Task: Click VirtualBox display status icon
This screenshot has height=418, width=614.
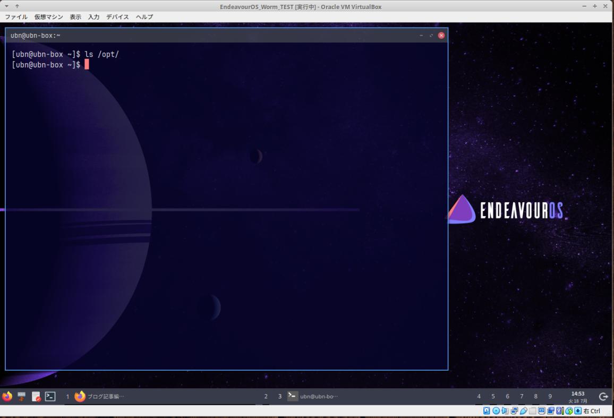Action: (x=542, y=411)
